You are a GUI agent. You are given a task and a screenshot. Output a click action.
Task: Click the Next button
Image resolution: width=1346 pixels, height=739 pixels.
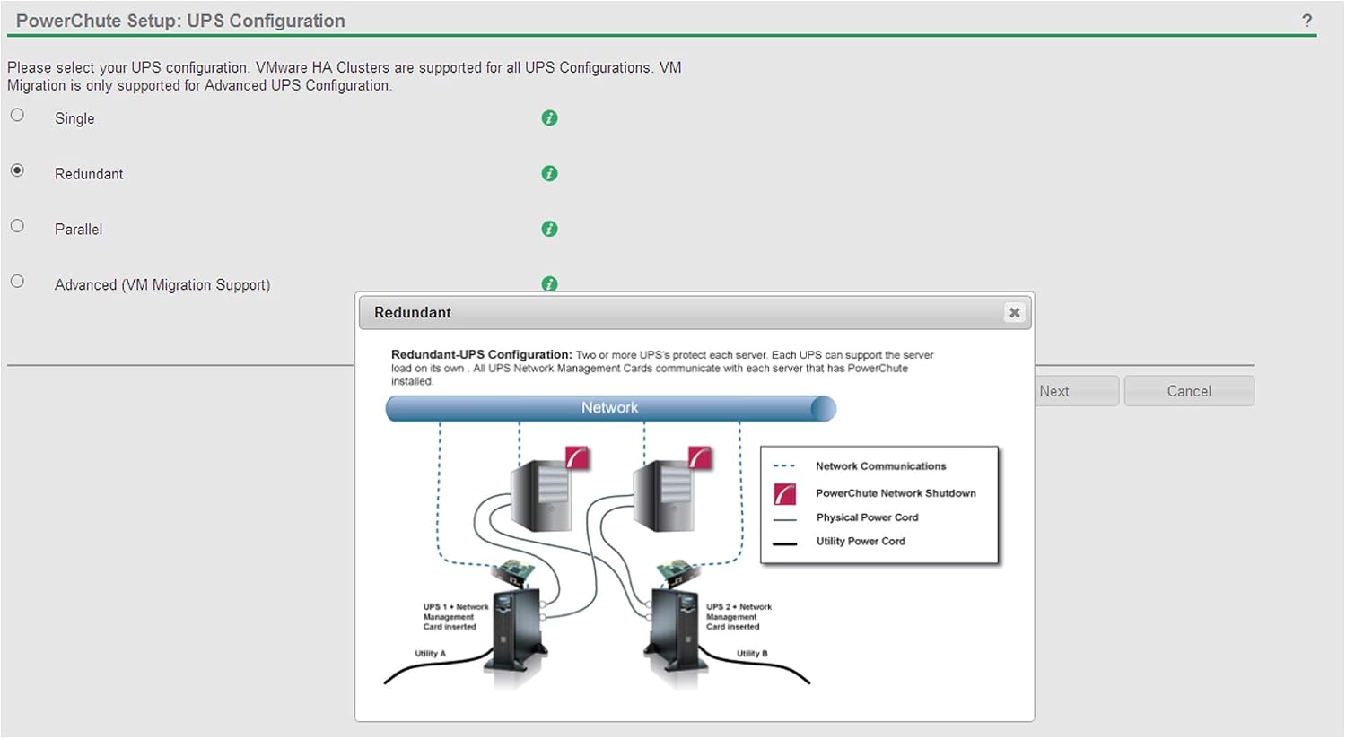pos(1076,391)
